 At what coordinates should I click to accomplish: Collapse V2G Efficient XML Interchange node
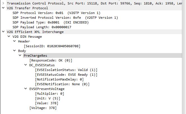(x=3, y=32)
